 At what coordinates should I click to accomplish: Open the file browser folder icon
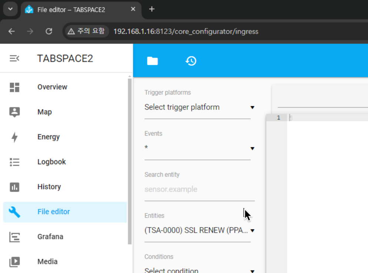[152, 61]
